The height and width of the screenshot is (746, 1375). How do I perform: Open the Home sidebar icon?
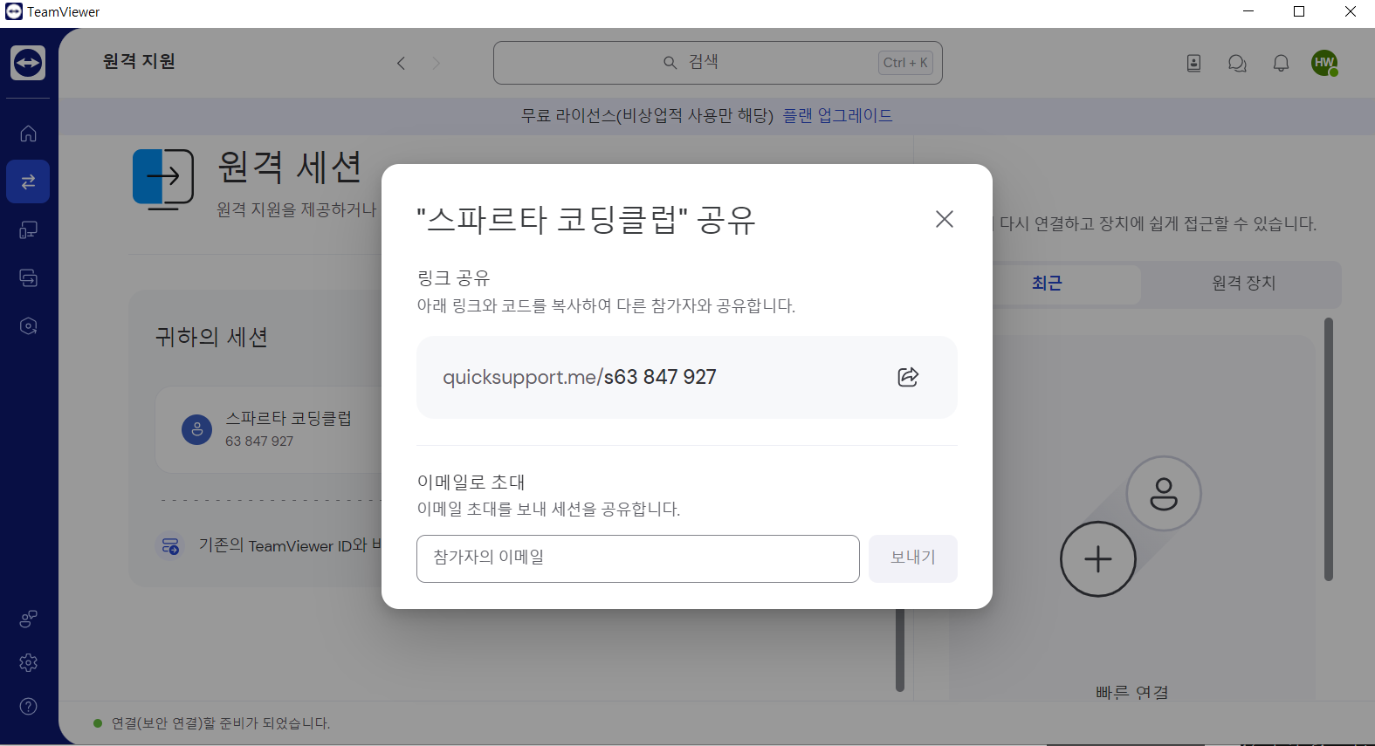click(x=28, y=133)
